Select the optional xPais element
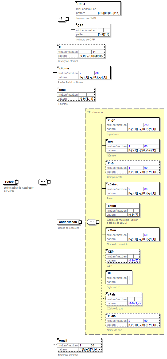 pyautogui.click(x=133, y=320)
